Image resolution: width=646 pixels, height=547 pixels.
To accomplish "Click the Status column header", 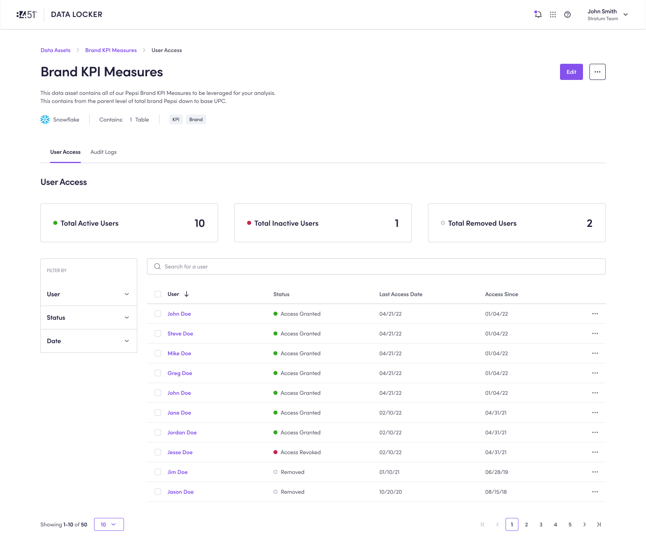I will pyautogui.click(x=281, y=294).
